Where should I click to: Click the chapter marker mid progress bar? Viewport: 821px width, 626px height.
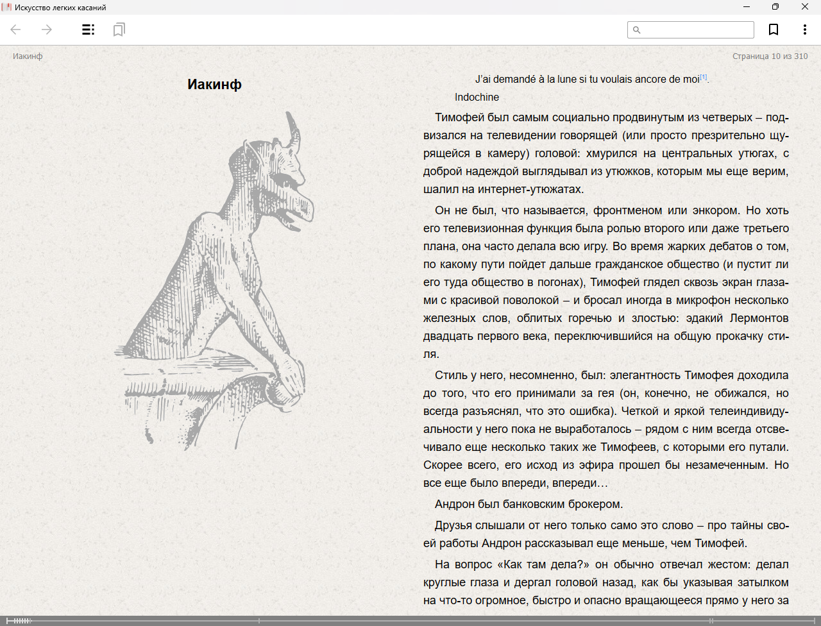tap(259, 620)
